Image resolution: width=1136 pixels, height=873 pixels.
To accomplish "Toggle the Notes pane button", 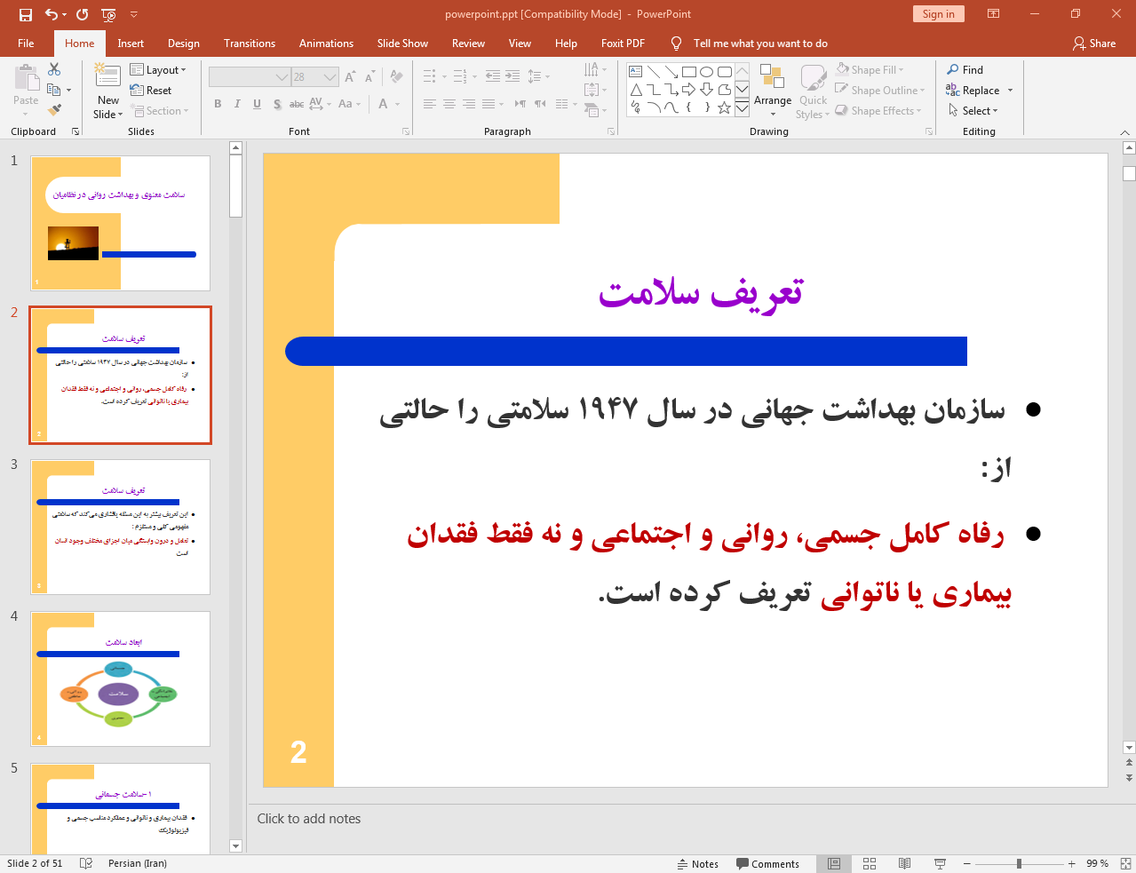I will click(698, 863).
